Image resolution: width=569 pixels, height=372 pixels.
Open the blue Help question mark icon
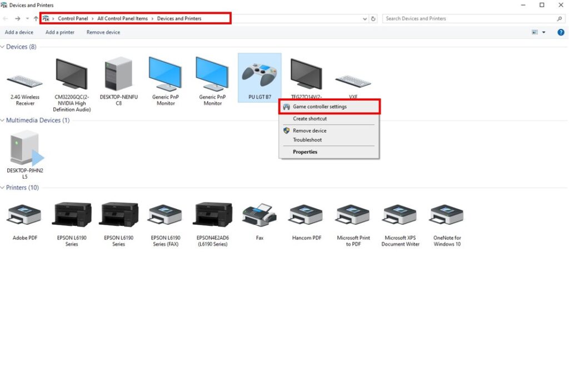(x=561, y=32)
